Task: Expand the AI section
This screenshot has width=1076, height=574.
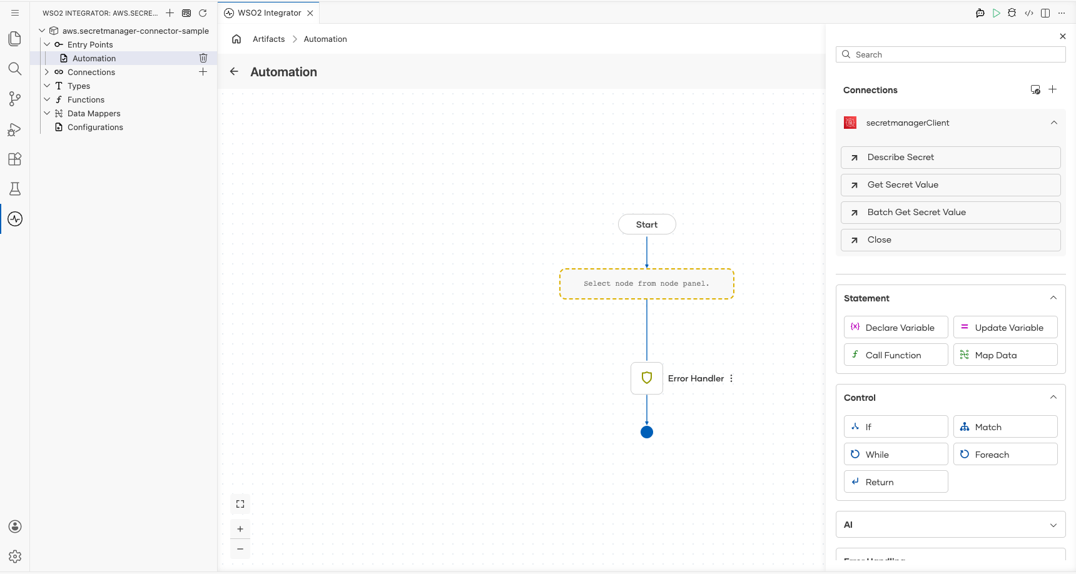Action: [1053, 525]
